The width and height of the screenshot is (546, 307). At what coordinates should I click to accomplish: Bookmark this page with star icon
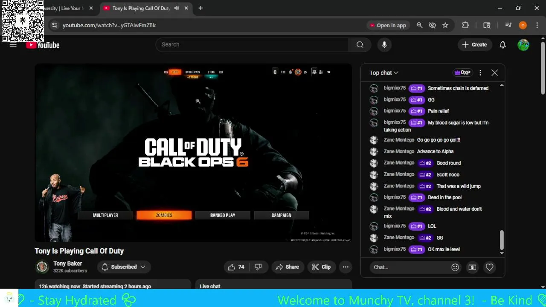[445, 25]
